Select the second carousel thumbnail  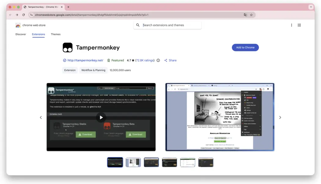[x=133, y=162]
